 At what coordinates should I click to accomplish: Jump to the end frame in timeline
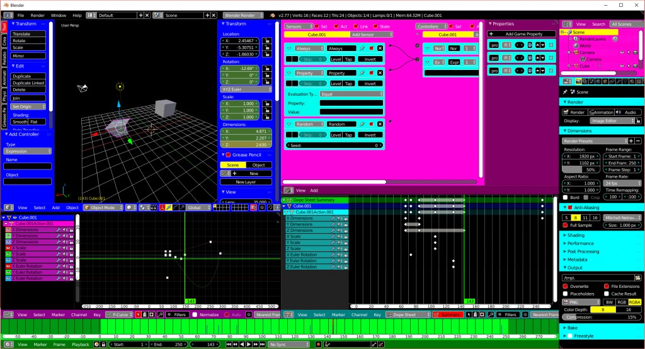262,344
